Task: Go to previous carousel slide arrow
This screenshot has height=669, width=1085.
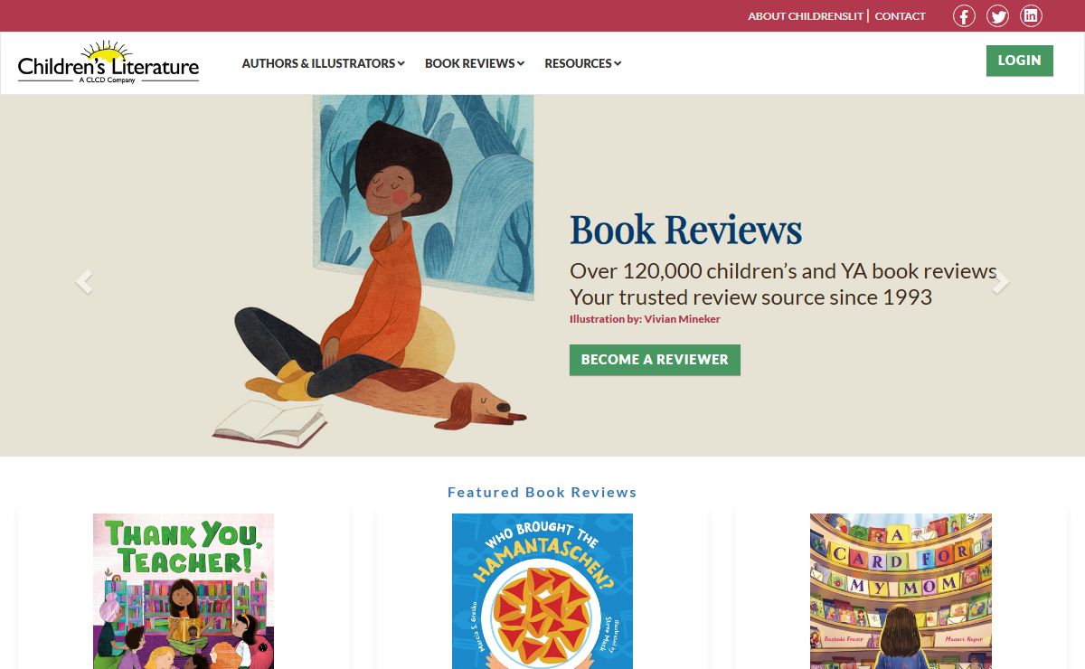Action: click(84, 282)
